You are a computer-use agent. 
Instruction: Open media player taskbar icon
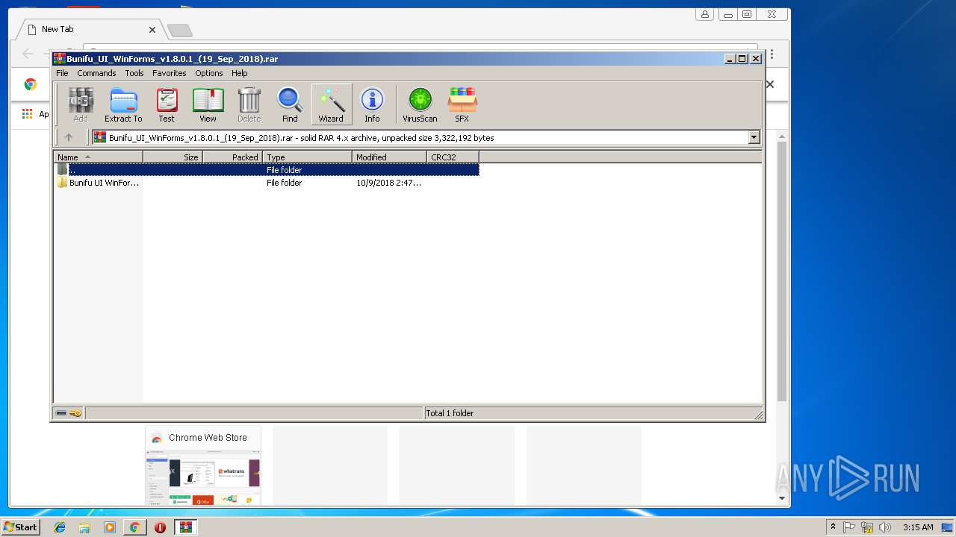110,527
